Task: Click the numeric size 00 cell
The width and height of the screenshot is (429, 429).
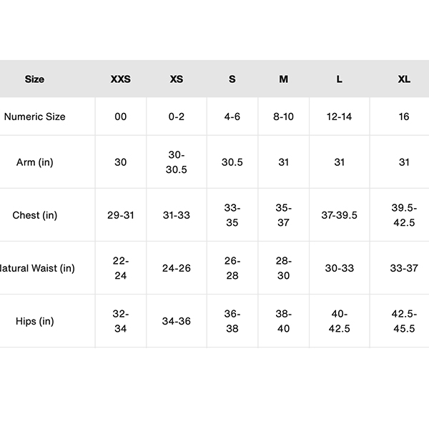Action: [x=120, y=117]
